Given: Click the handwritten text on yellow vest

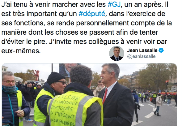Looking at the screenshot, I should click(x=65, y=111).
